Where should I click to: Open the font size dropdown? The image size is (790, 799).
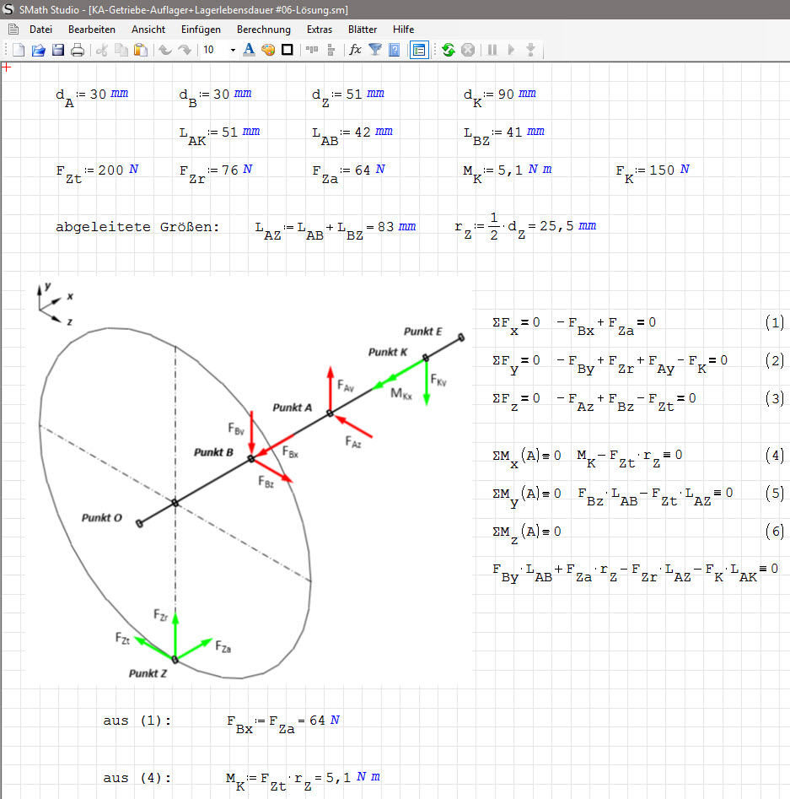(234, 50)
